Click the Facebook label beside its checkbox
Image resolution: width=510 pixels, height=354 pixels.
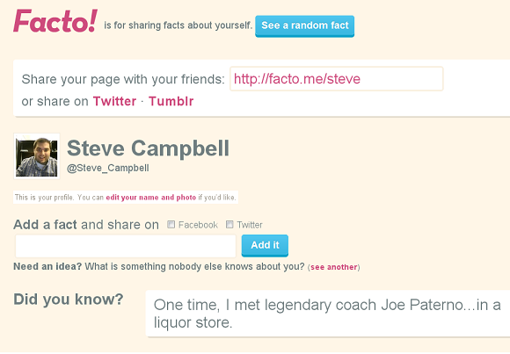click(198, 225)
